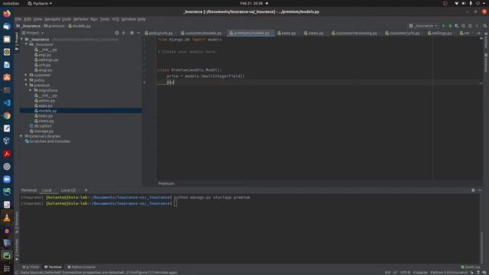Image resolution: width=489 pixels, height=275 pixels.
Task: Open the Project view dropdown
Action: click(x=33, y=33)
